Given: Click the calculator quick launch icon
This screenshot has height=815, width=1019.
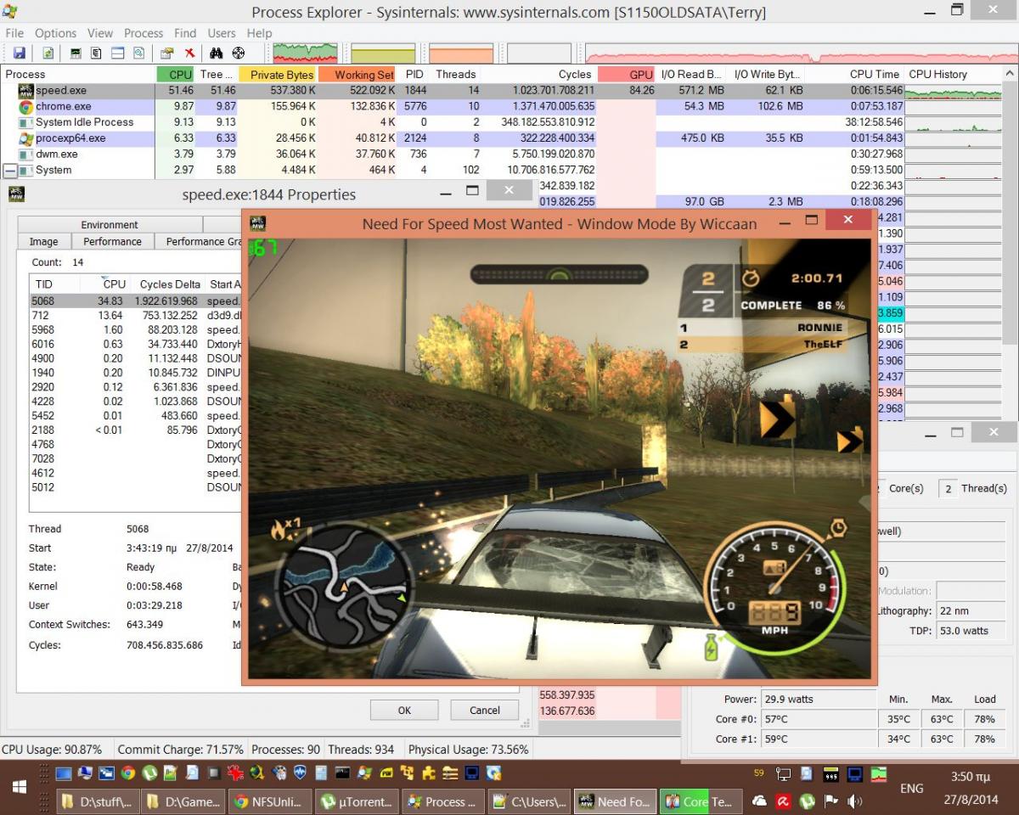Looking at the screenshot, I should (321, 773).
